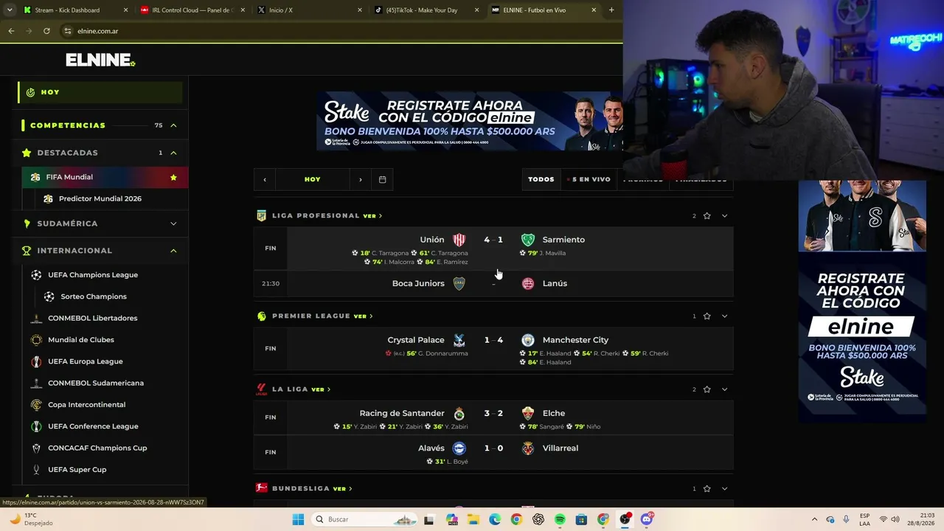Open the calendar date picker

[x=382, y=179]
